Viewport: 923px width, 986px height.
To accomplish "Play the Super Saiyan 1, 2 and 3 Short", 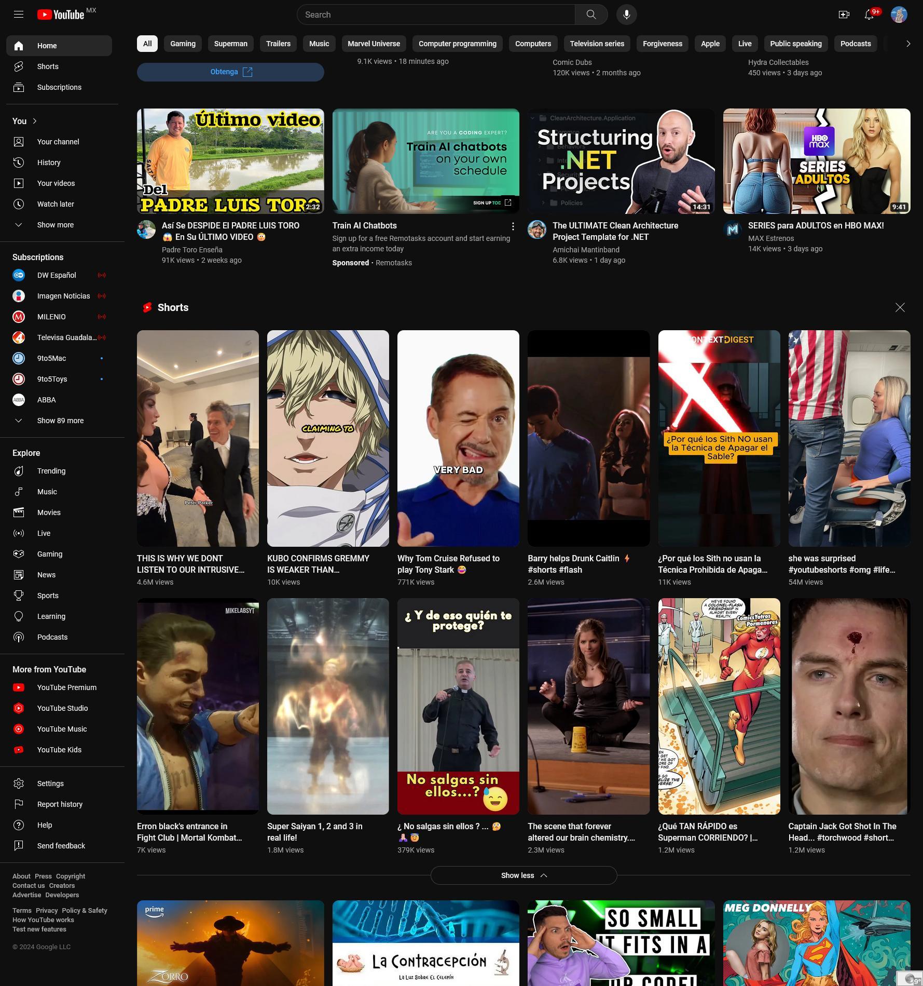I will [x=328, y=706].
